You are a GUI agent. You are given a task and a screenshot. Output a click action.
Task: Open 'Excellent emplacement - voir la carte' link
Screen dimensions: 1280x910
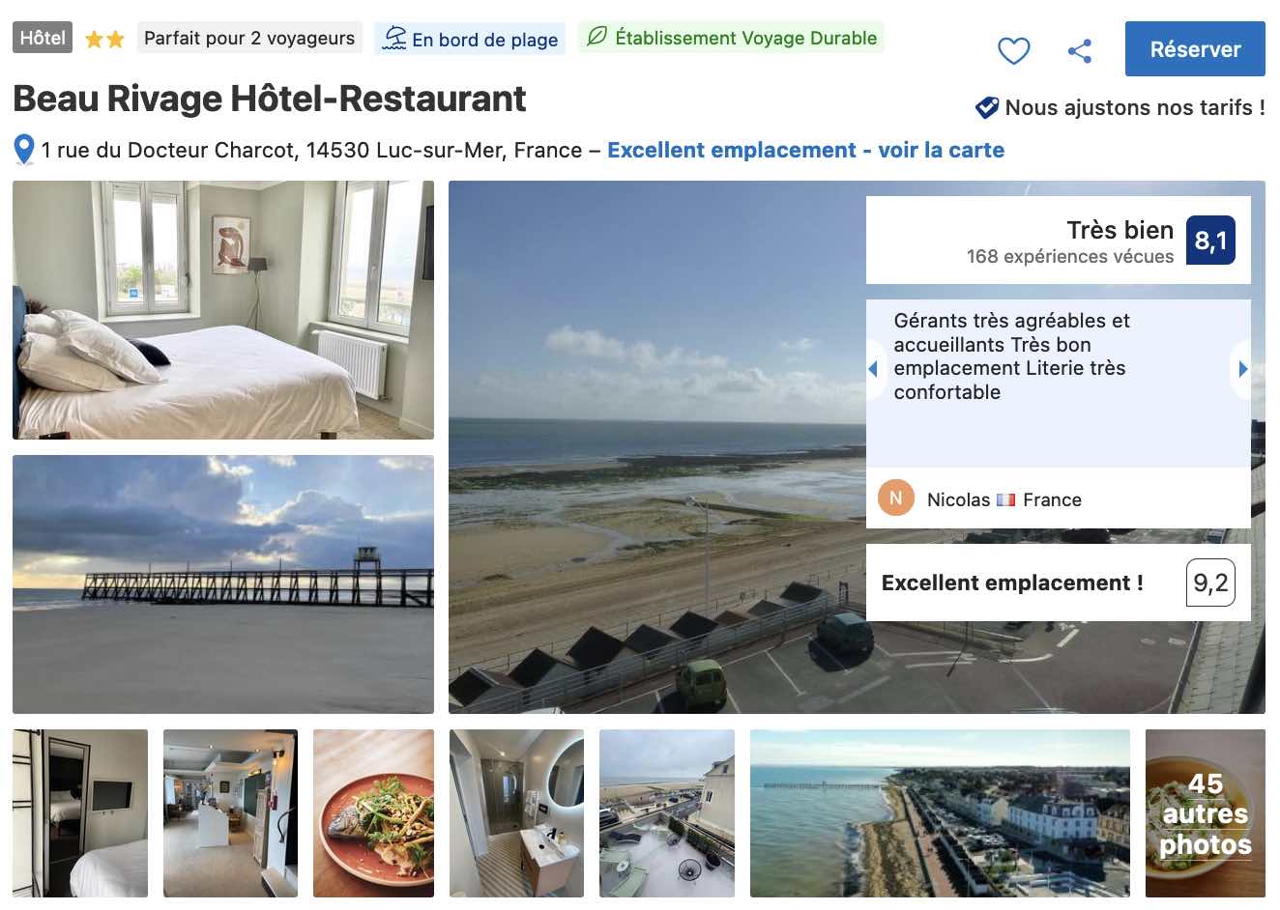point(805,150)
